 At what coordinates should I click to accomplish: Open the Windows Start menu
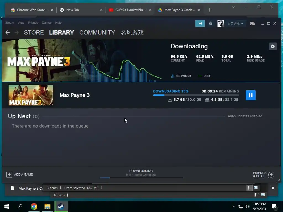point(7,206)
